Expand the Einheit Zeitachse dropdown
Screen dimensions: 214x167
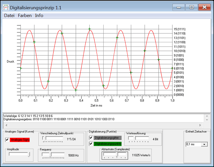click(205, 144)
